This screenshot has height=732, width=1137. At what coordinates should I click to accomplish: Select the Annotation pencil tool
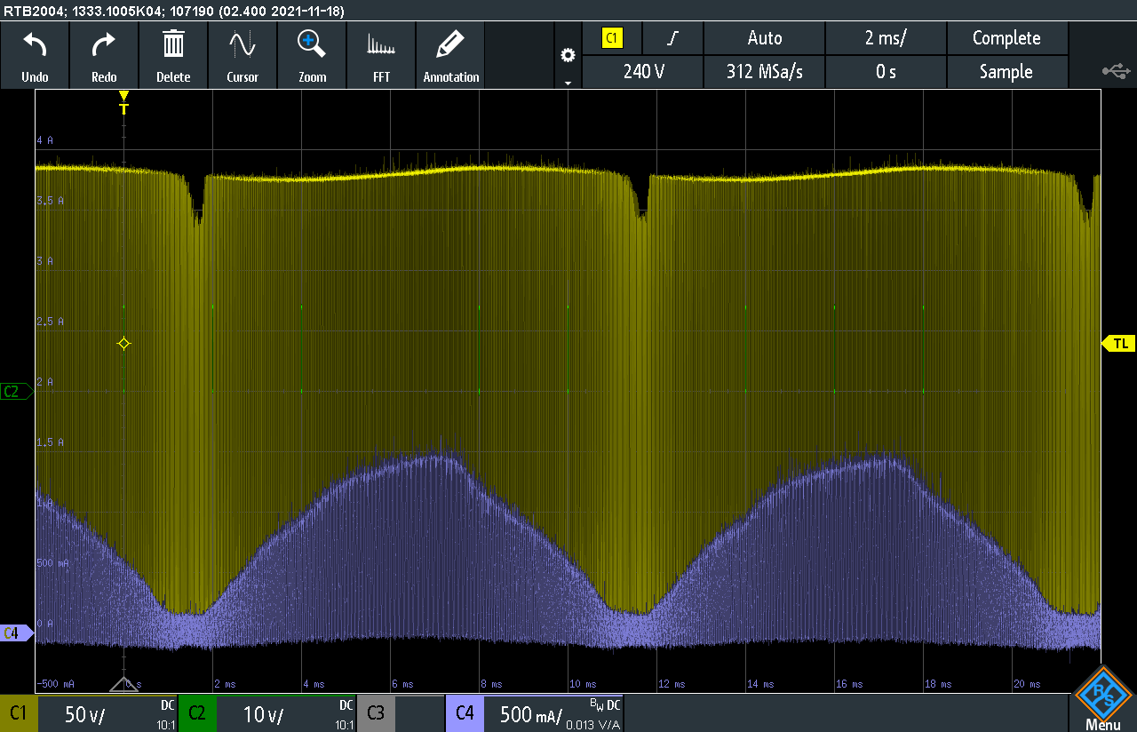pos(450,55)
